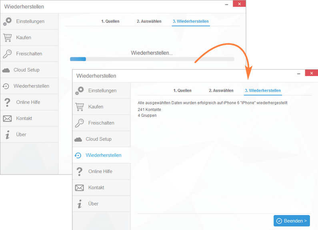Select 3. Wiederherstellen tab in back window

pos(191,21)
